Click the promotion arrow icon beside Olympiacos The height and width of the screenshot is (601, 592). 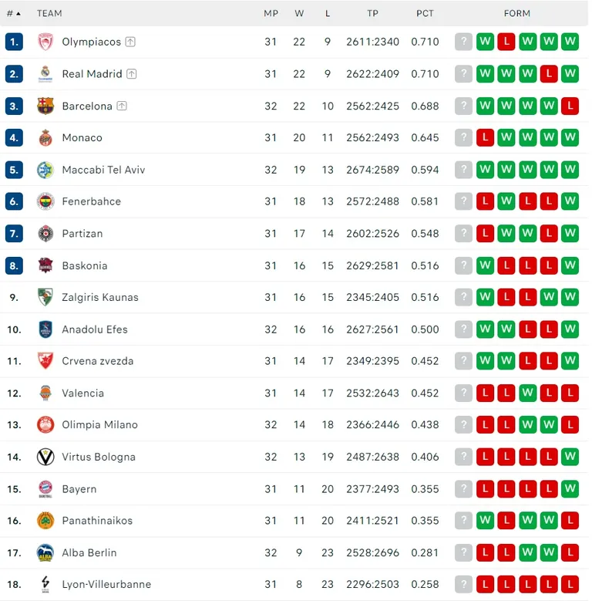click(x=130, y=42)
